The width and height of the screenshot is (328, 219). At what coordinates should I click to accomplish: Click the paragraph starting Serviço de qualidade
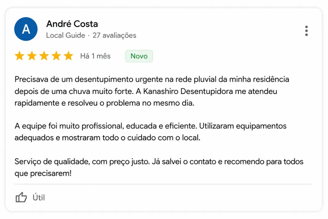[159, 167]
